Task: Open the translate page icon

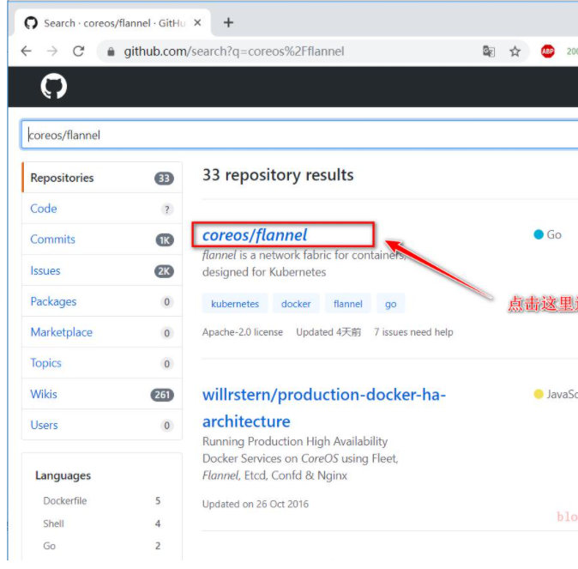Action: click(489, 51)
